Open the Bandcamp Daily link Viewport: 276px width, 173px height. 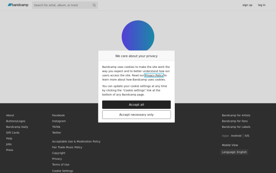tap(17, 127)
